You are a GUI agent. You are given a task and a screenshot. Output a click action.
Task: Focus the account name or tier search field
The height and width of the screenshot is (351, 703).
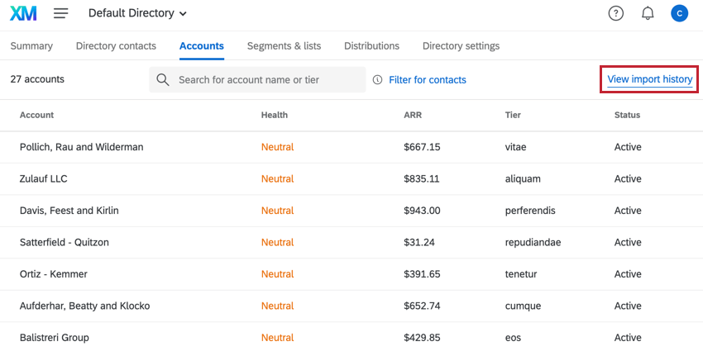pos(257,79)
